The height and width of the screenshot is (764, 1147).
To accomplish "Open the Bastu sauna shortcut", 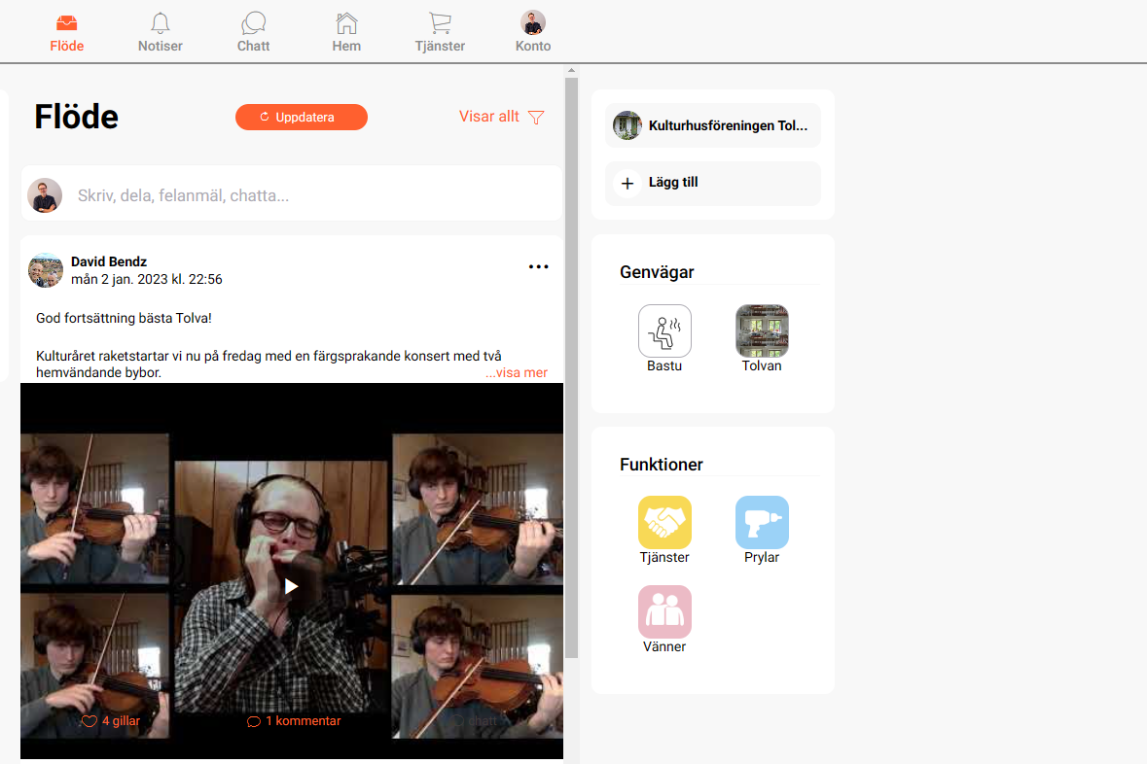I will point(664,331).
